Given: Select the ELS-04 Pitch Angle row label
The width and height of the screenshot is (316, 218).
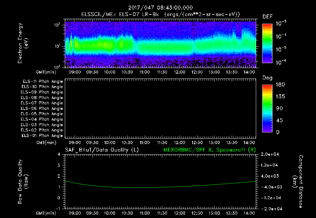Looking at the screenshot, I should point(42,119).
